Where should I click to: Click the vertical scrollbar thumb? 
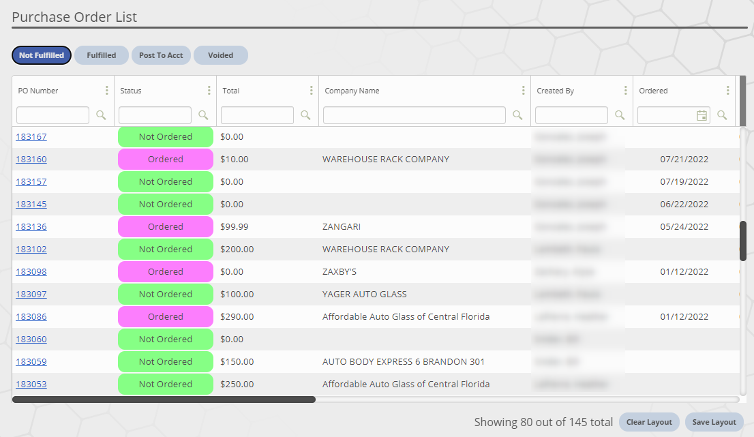click(x=743, y=241)
